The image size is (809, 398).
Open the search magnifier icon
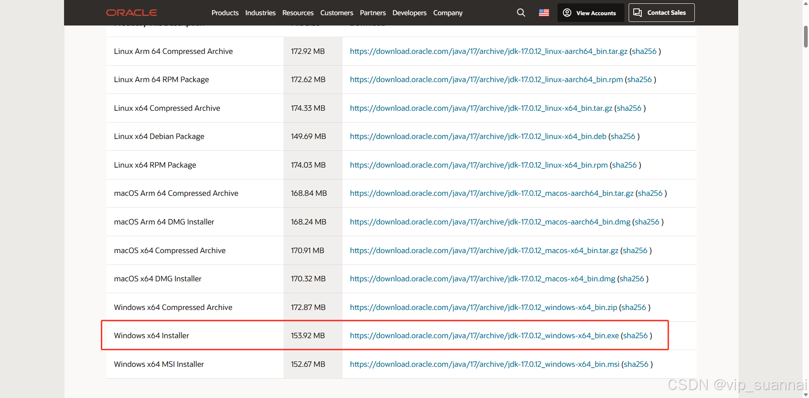click(x=521, y=13)
